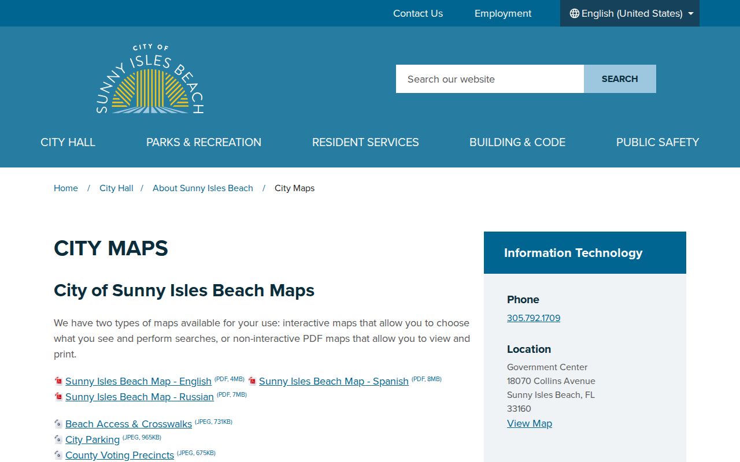Open Sunny Isles Beach Map - Russian PDF
Screen dimensions: 740x462
(139, 397)
